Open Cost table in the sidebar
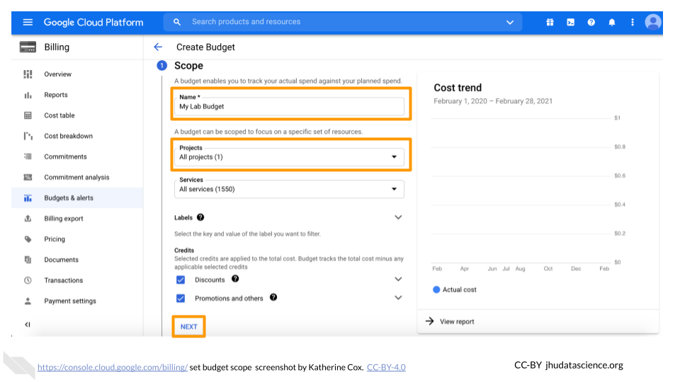 pos(77,115)
